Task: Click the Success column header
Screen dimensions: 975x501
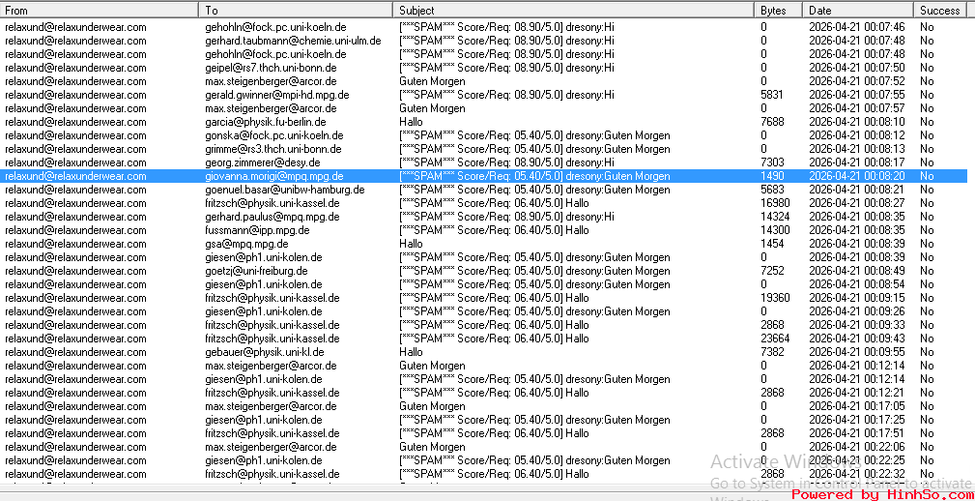Action: coord(940,10)
